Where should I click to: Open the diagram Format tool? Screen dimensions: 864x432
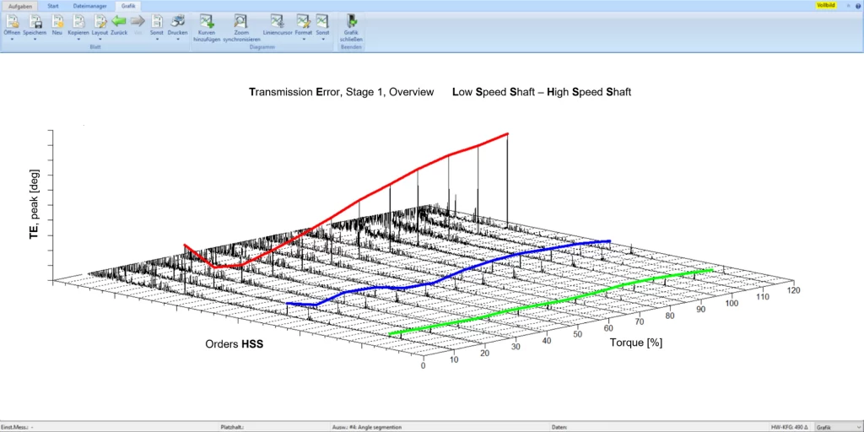303,21
